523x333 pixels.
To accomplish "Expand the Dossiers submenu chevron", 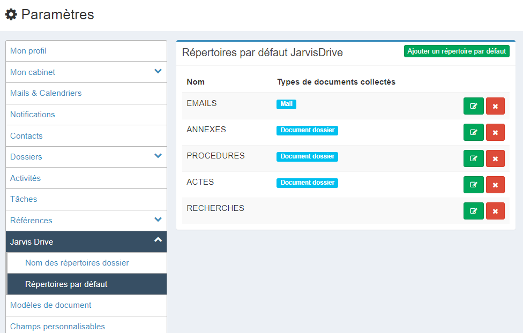I will point(158,156).
